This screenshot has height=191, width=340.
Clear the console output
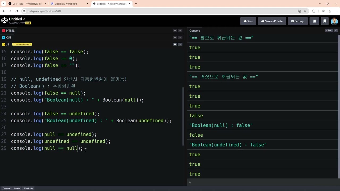tap(329, 31)
